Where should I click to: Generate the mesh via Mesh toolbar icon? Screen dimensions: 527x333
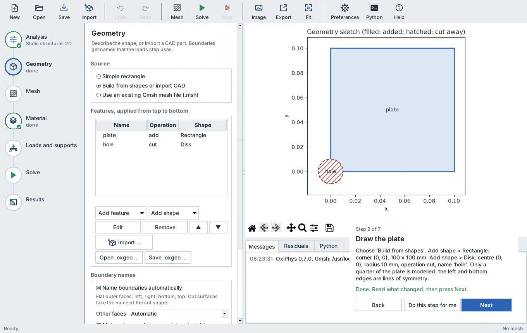(x=177, y=12)
